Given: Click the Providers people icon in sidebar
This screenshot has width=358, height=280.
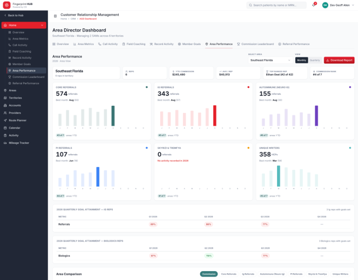Looking at the screenshot, I should point(5,113).
